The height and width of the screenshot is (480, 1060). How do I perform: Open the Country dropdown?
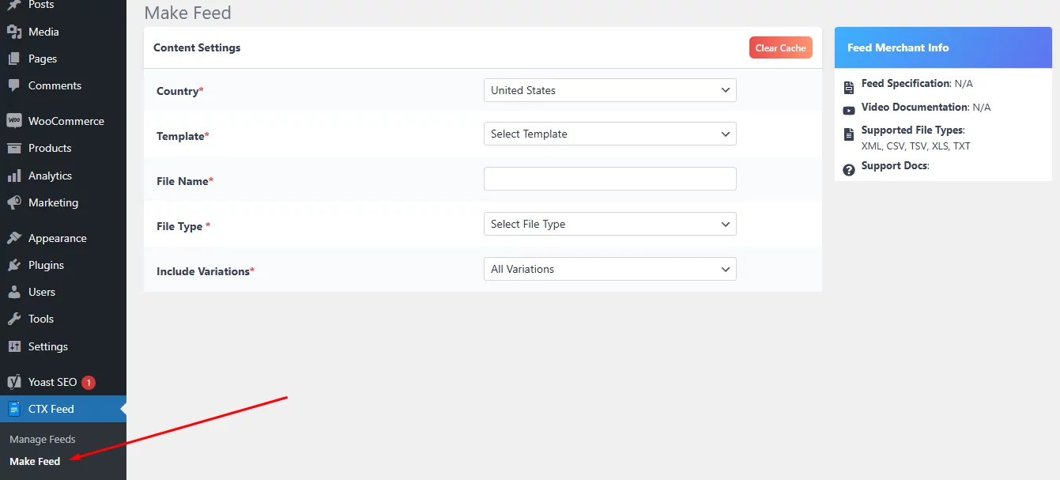[x=609, y=90]
